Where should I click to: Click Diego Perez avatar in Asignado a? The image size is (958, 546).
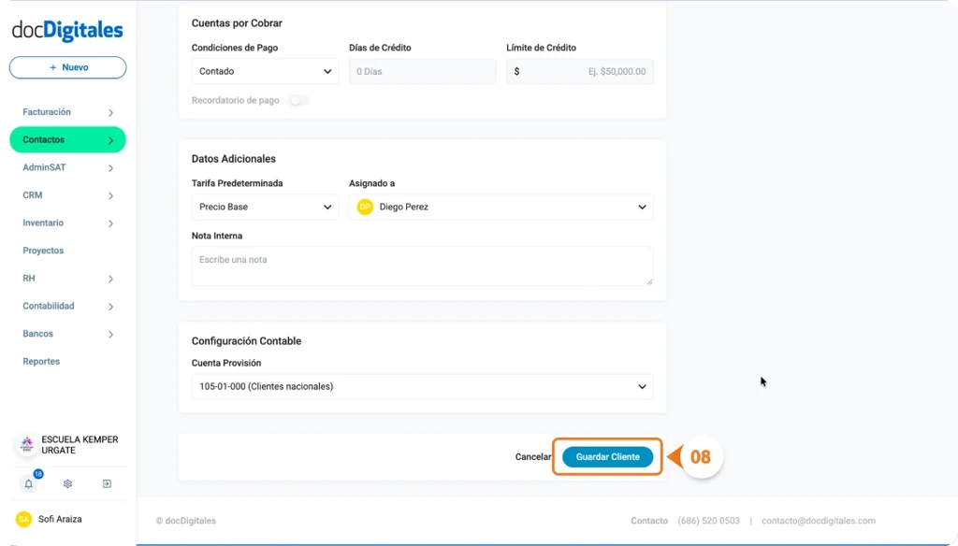click(x=365, y=207)
